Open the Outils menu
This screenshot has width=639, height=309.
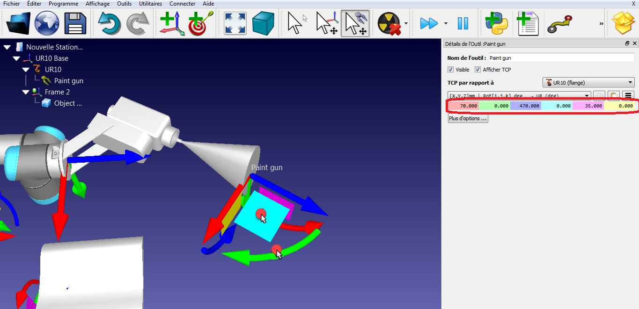[x=124, y=4]
